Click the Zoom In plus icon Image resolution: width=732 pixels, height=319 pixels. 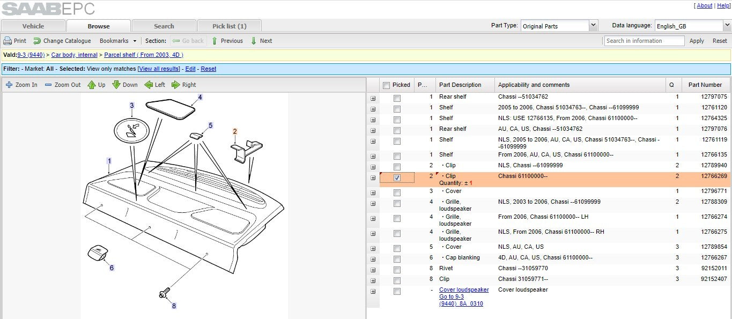9,85
